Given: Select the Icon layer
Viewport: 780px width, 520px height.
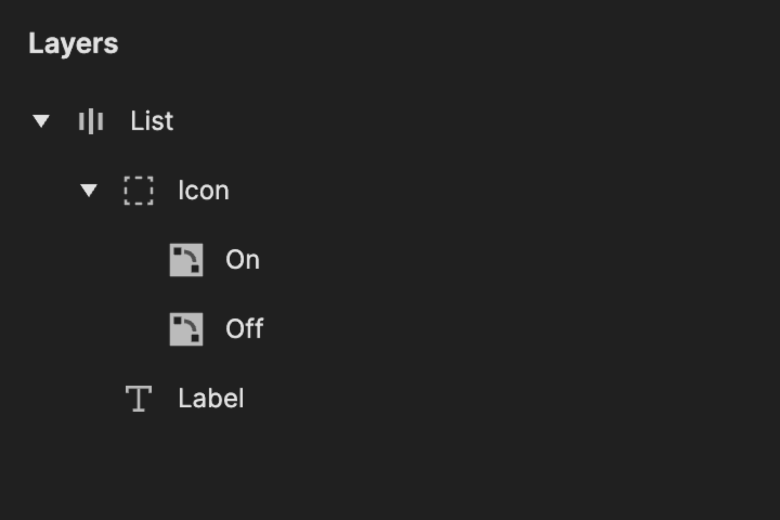Looking at the screenshot, I should (203, 191).
